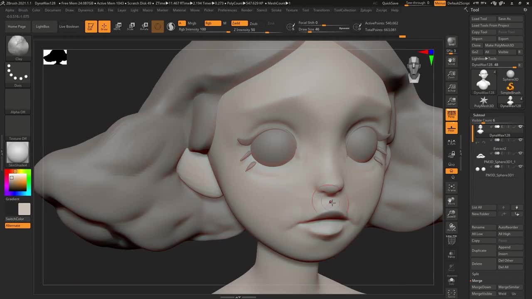Select the SimpleBrush tool icon

510,88
